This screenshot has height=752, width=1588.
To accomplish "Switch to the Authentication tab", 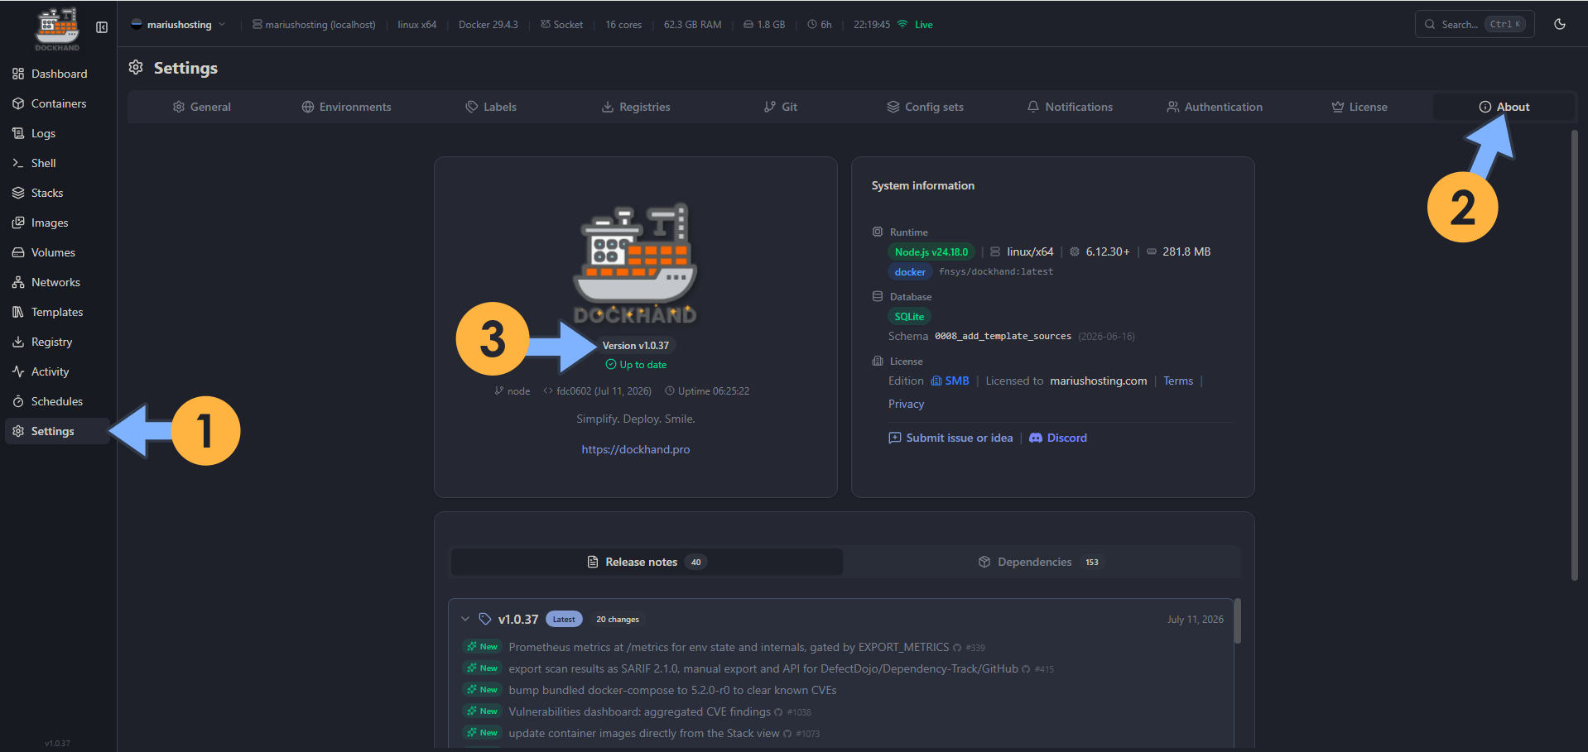I will click(x=1215, y=107).
